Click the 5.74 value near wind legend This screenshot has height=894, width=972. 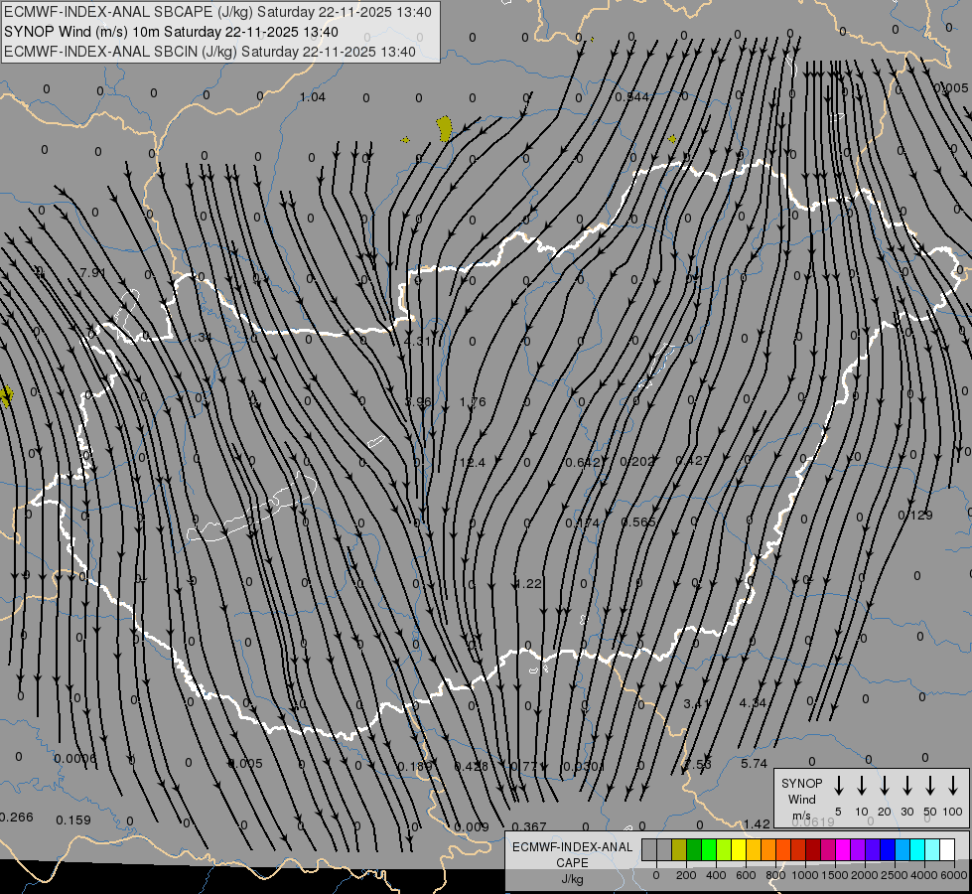tap(755, 764)
